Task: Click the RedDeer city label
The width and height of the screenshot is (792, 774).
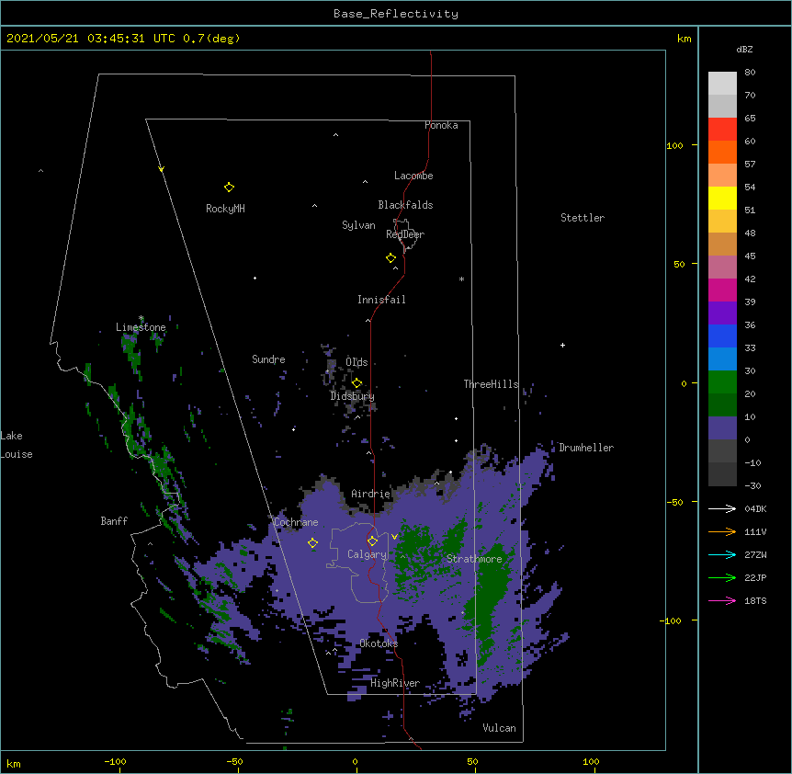Action: (405, 234)
